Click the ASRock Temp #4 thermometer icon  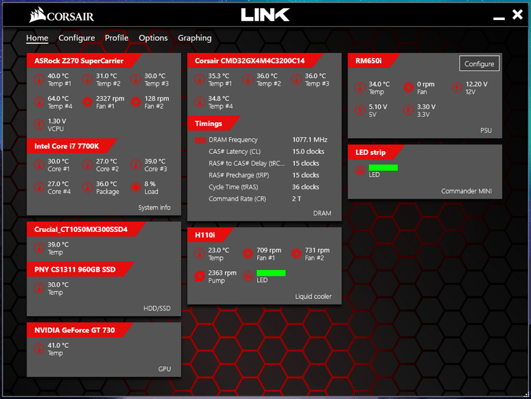[x=40, y=102]
